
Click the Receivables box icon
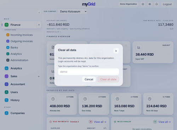[x=115, y=122]
